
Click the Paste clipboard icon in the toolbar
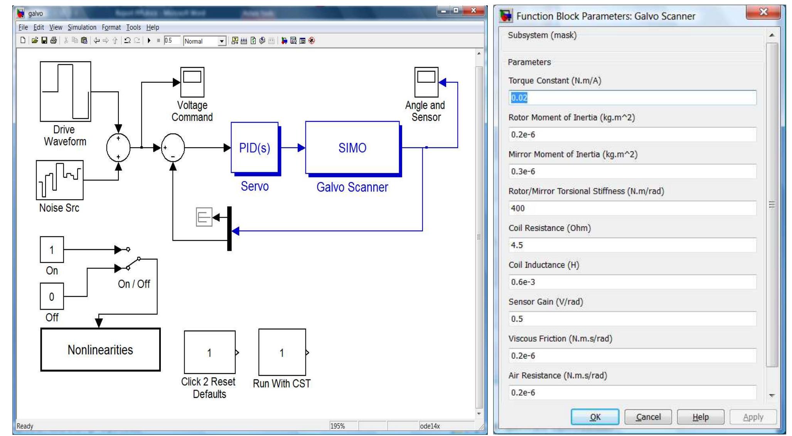(84, 40)
